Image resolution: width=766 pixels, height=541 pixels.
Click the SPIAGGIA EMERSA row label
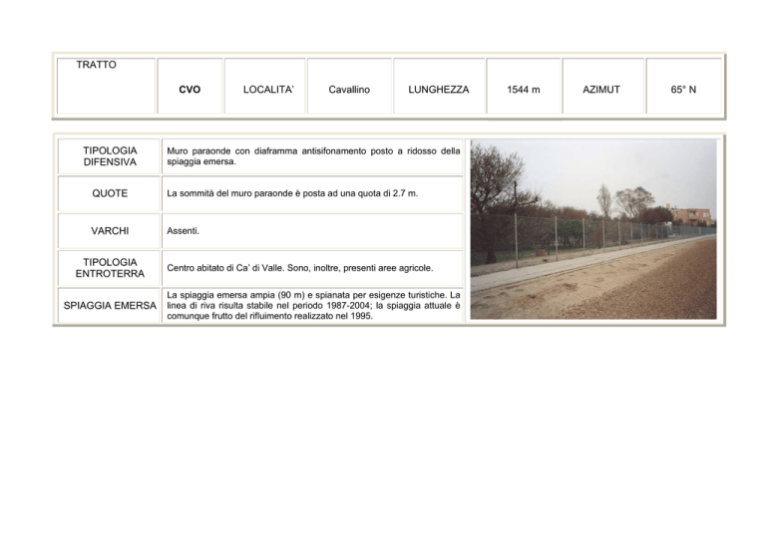click(x=109, y=306)
